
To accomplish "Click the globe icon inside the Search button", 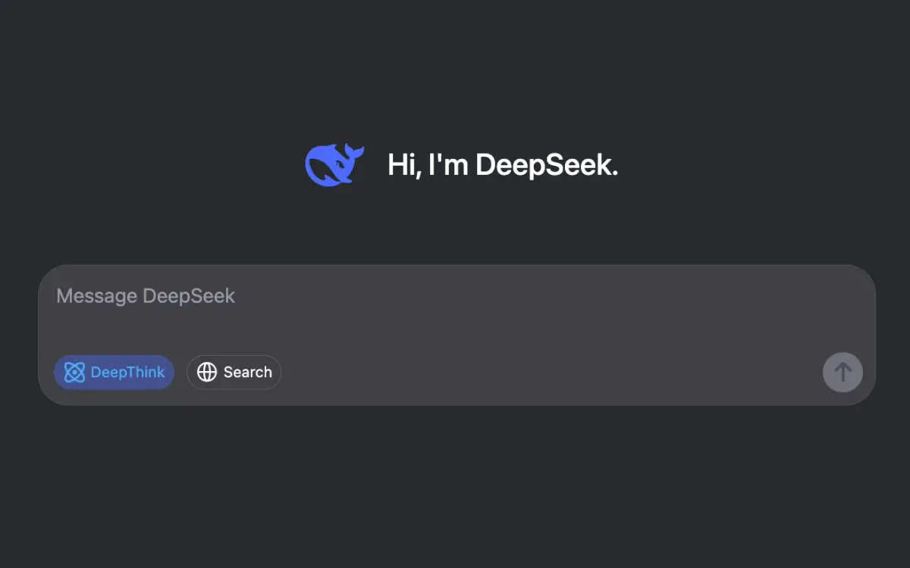I will coord(206,372).
